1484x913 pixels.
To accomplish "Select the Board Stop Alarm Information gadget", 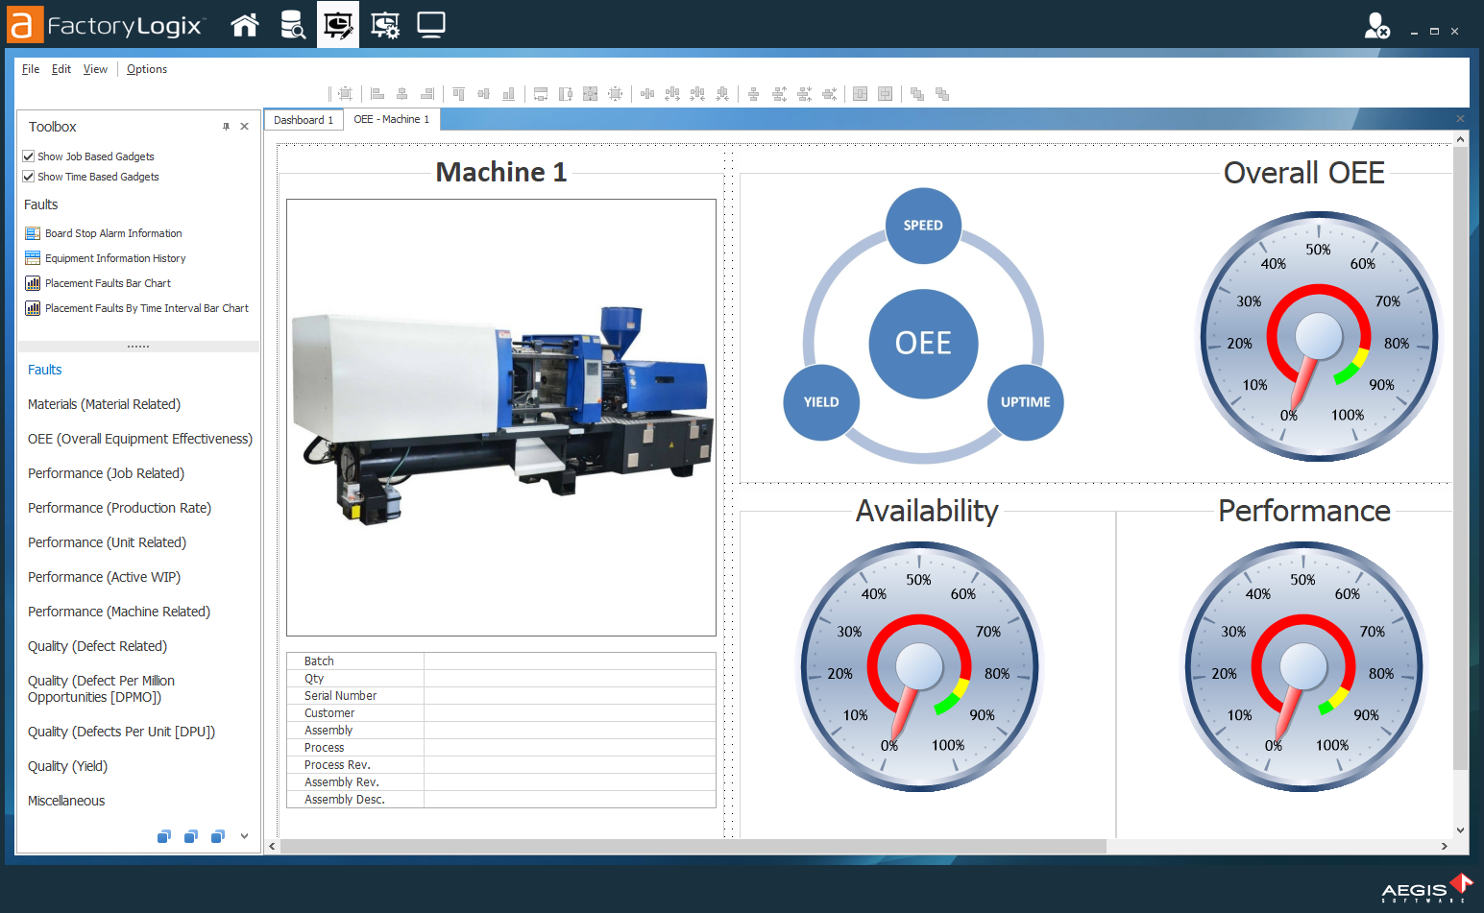I will (112, 232).
